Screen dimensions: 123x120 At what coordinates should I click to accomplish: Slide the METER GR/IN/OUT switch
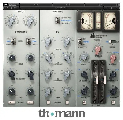click(x=112, y=42)
